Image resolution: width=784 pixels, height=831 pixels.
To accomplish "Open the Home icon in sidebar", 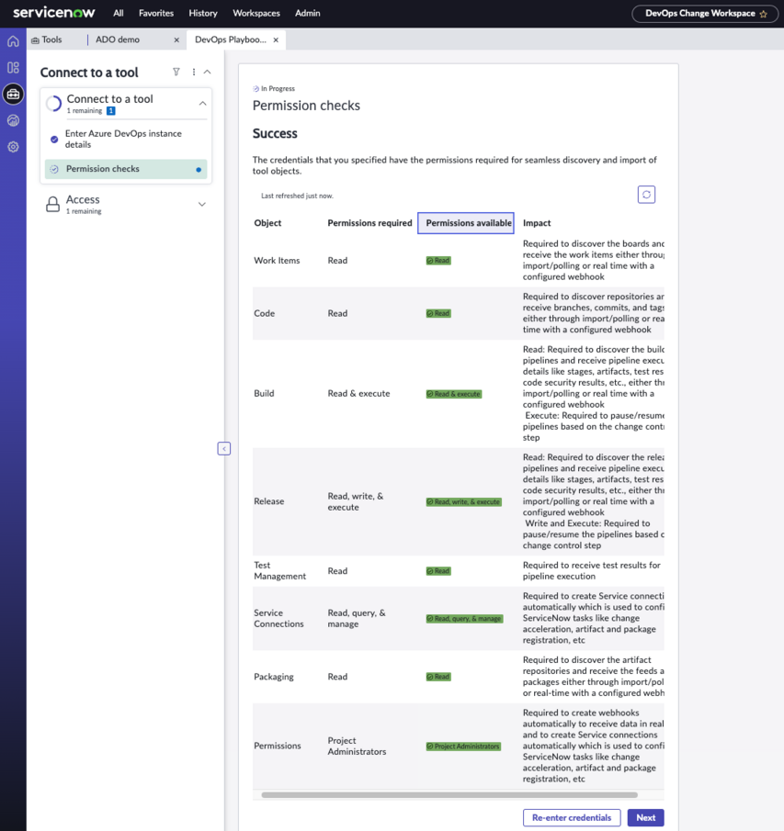I will [13, 41].
